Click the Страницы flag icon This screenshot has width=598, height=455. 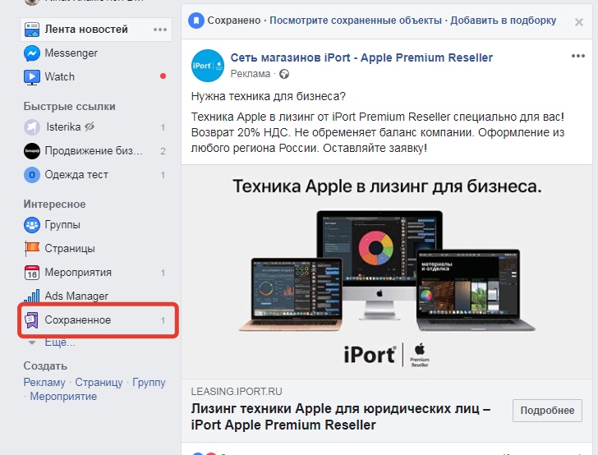point(32,249)
